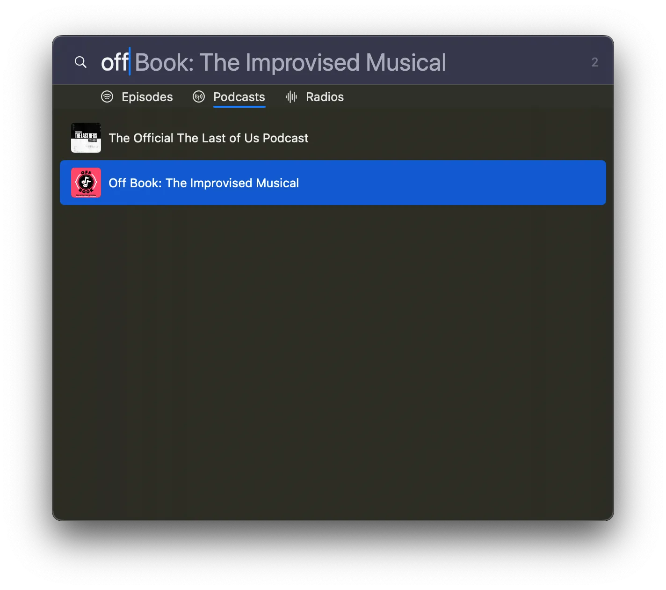The width and height of the screenshot is (666, 590).
Task: Click the Episodes circular streaming icon
Action: [x=107, y=96]
